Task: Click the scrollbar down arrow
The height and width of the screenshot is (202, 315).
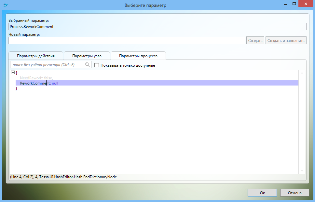Action: tap(302, 171)
